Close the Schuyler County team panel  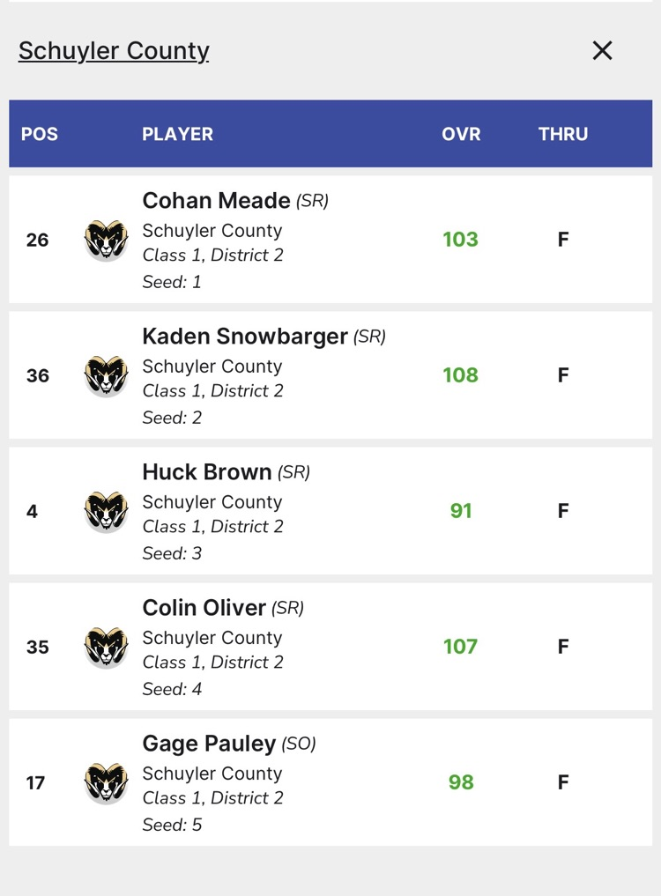pos(602,51)
